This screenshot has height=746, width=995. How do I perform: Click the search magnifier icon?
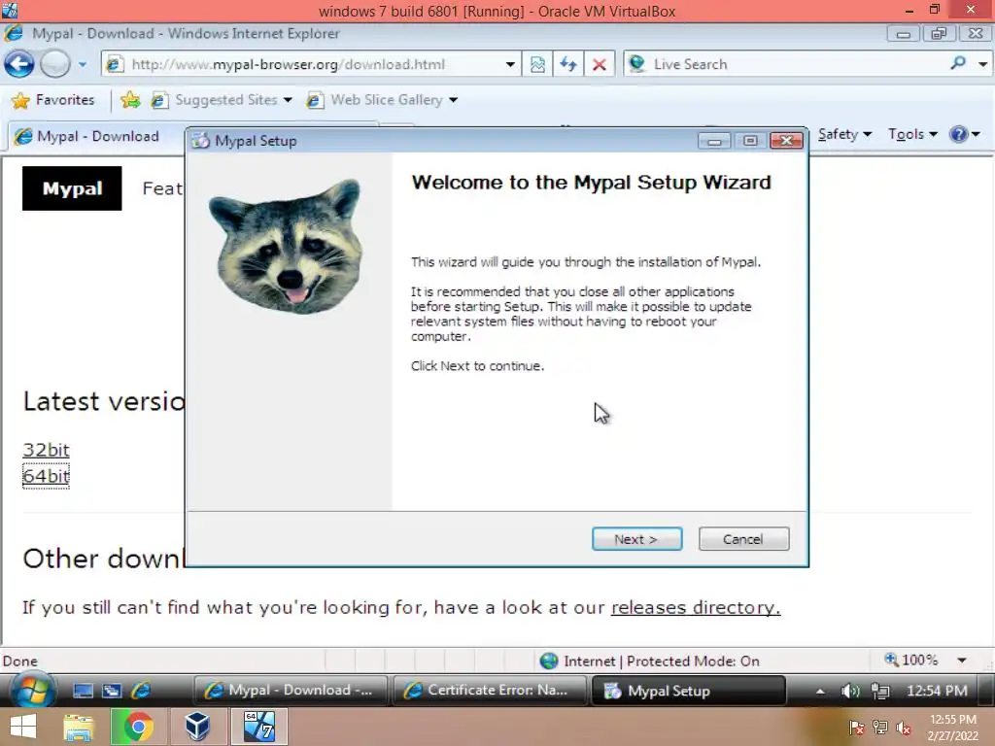958,63
